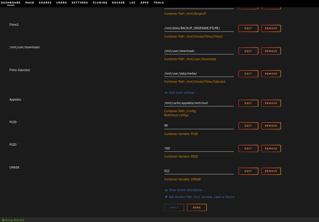Remove the PUID variable
Image resolution: width=319 pixels, height=222 pixels.
(x=271, y=126)
